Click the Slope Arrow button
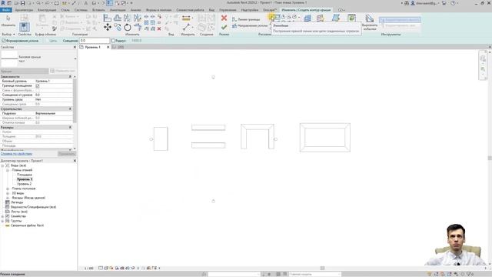 coord(250,25)
